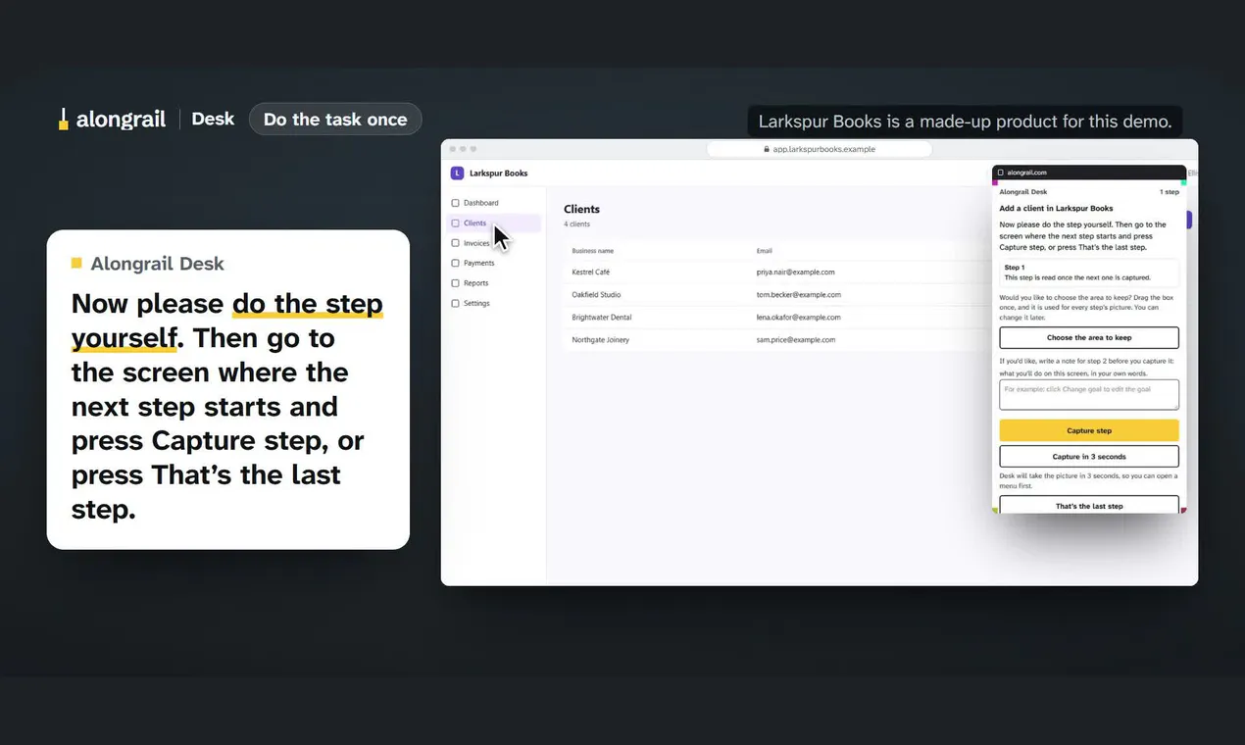This screenshot has height=745, width=1245.
Task: Click the email sam.price@example.com
Action: click(x=796, y=340)
